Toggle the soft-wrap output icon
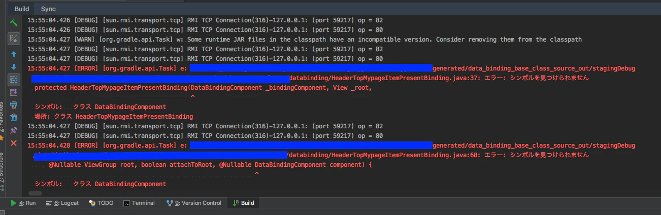 (x=14, y=80)
